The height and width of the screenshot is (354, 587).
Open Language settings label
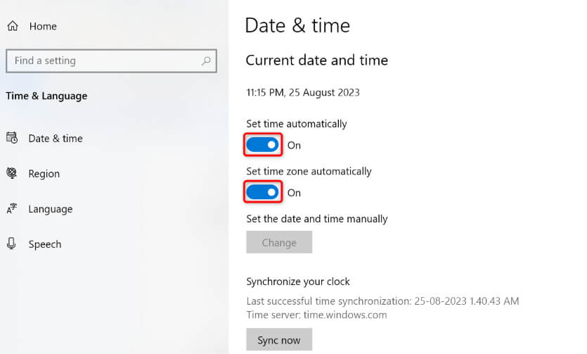[50, 209]
